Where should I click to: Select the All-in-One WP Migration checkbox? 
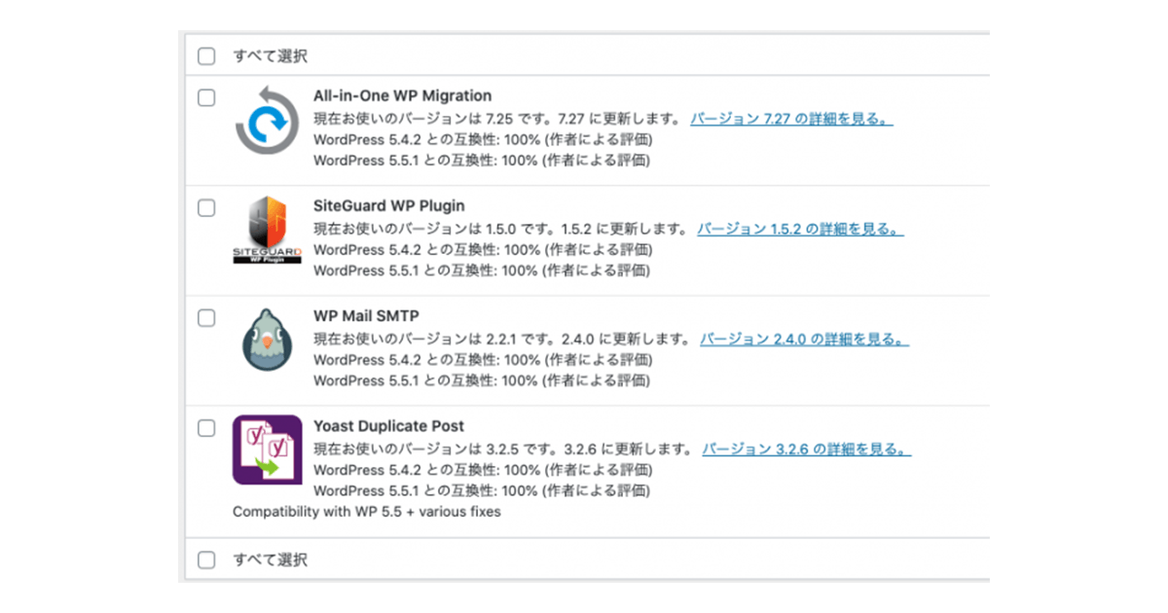(206, 97)
